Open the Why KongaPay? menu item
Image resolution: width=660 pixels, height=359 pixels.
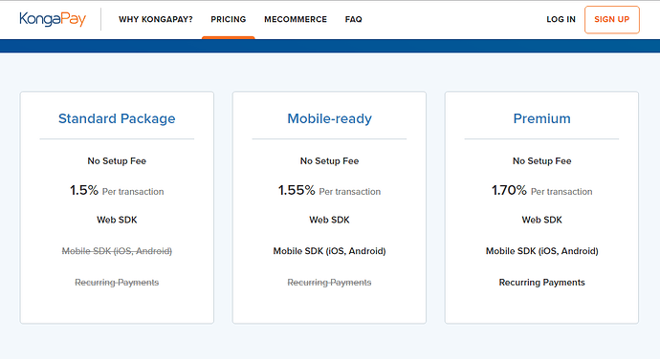tap(156, 19)
